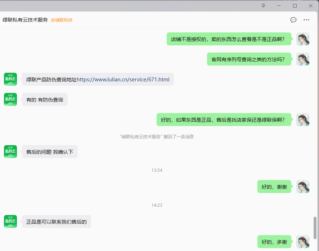The image size is (319, 251).
Task: Maximize the chat window
Action: 295,6
